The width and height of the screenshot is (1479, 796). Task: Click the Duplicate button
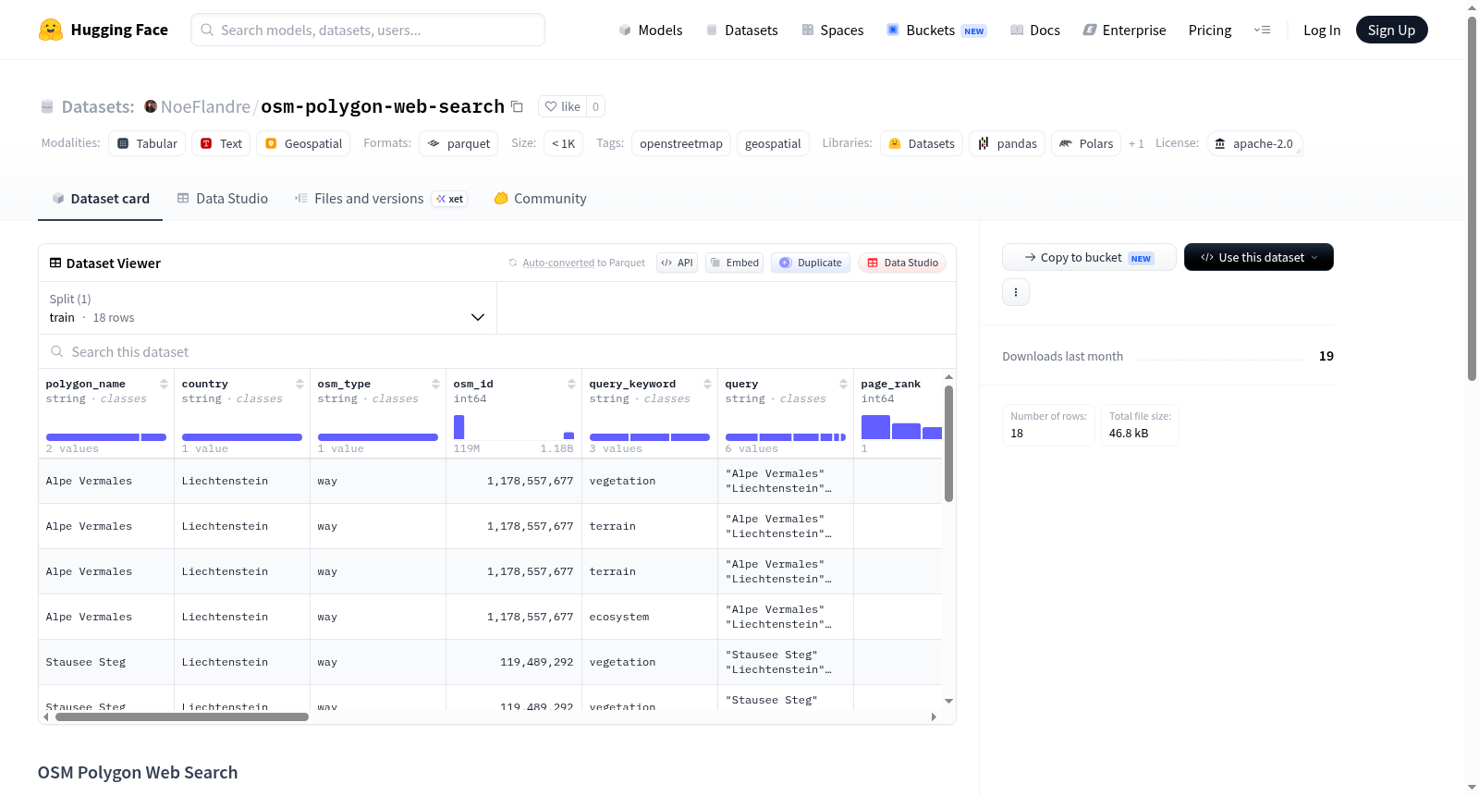click(x=811, y=263)
